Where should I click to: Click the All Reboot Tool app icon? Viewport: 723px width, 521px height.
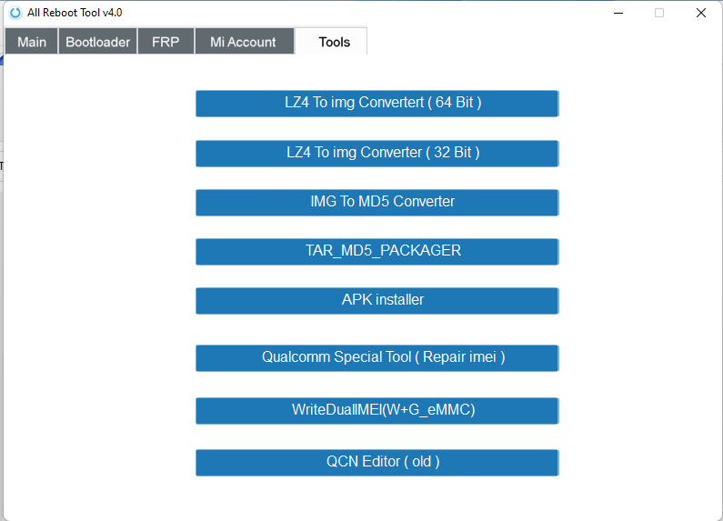(15, 13)
